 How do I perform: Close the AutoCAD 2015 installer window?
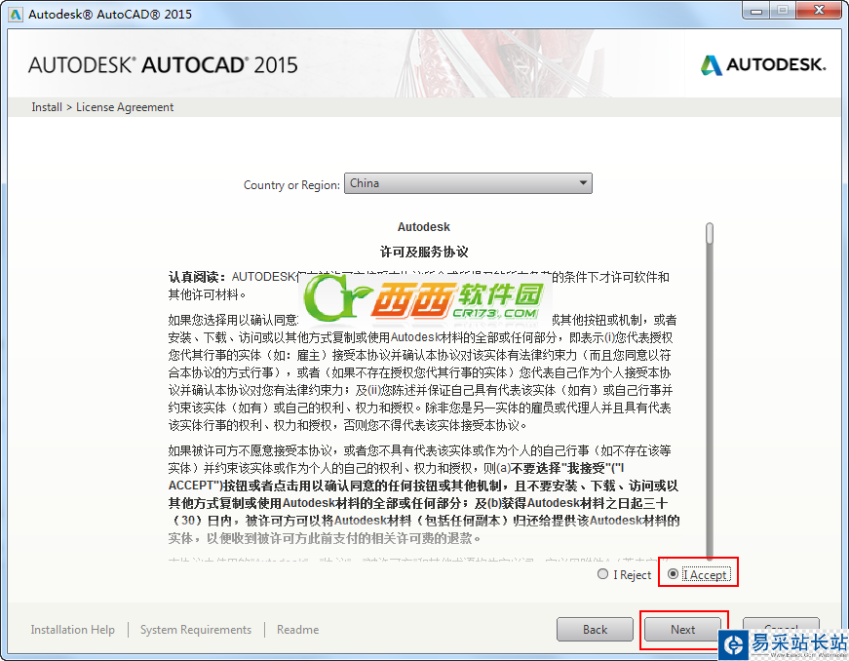point(819,11)
